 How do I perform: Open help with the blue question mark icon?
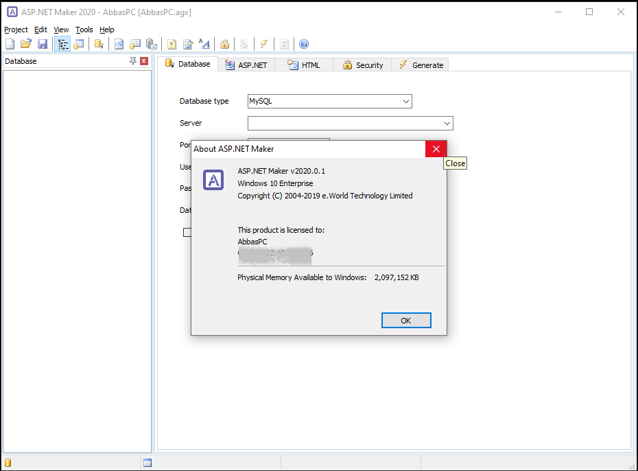click(x=304, y=44)
